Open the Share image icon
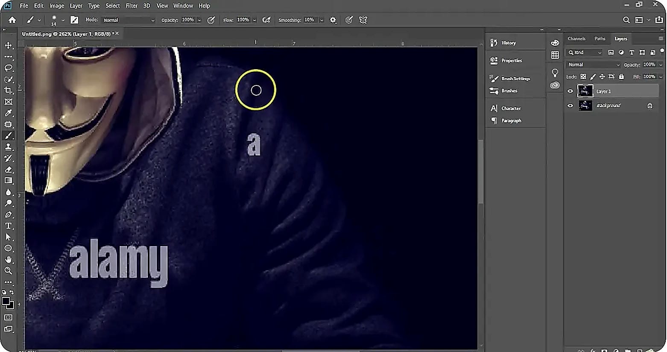This screenshot has width=667, height=352. 659,20
